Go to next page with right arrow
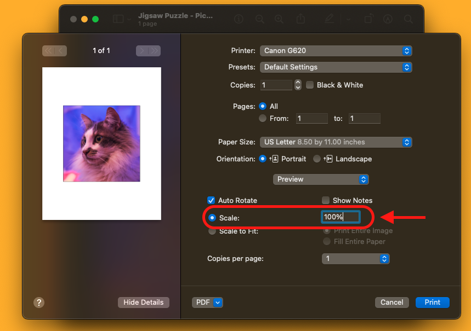Screen dimensions: 471x331 point(142,51)
